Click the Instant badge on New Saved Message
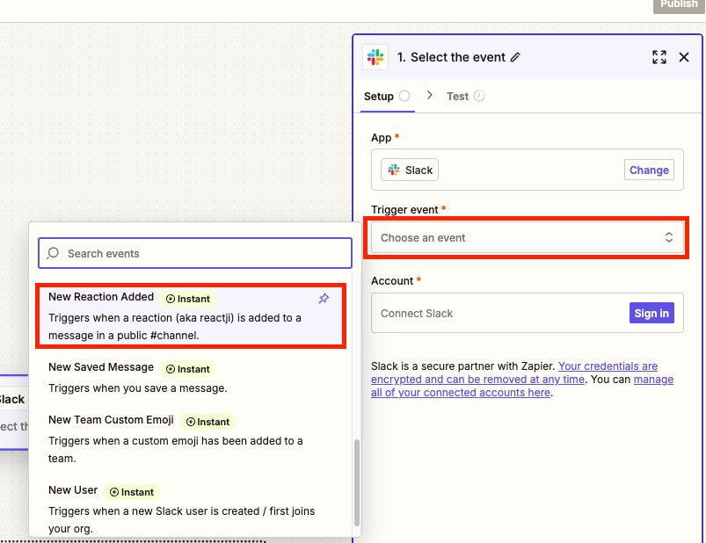Image resolution: width=706 pixels, height=543 pixels. (188, 369)
